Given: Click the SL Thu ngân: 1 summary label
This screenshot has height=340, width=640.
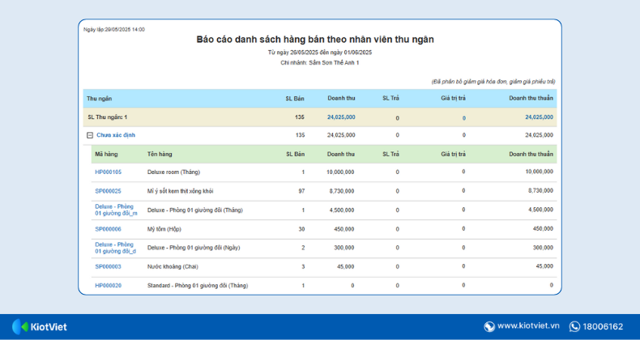Looking at the screenshot, I should point(108,117).
